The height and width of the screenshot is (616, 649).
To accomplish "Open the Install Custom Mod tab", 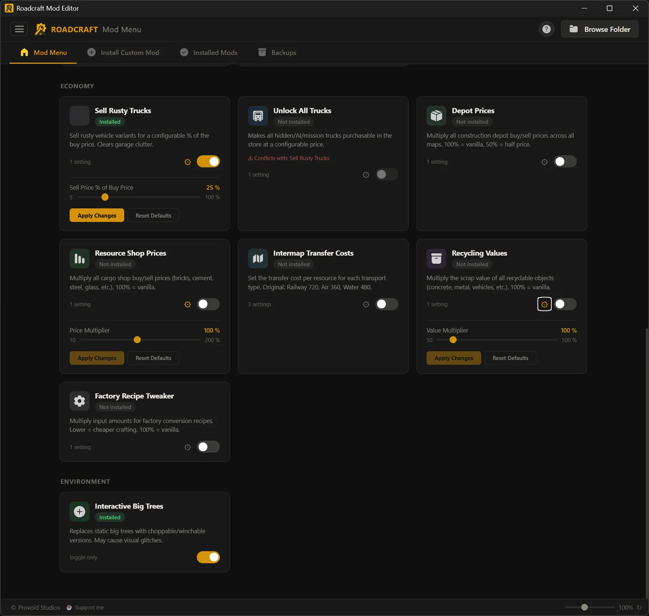I will [x=123, y=53].
